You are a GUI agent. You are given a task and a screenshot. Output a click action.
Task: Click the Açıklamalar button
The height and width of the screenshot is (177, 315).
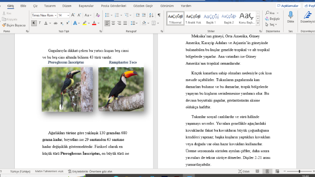(288, 6)
